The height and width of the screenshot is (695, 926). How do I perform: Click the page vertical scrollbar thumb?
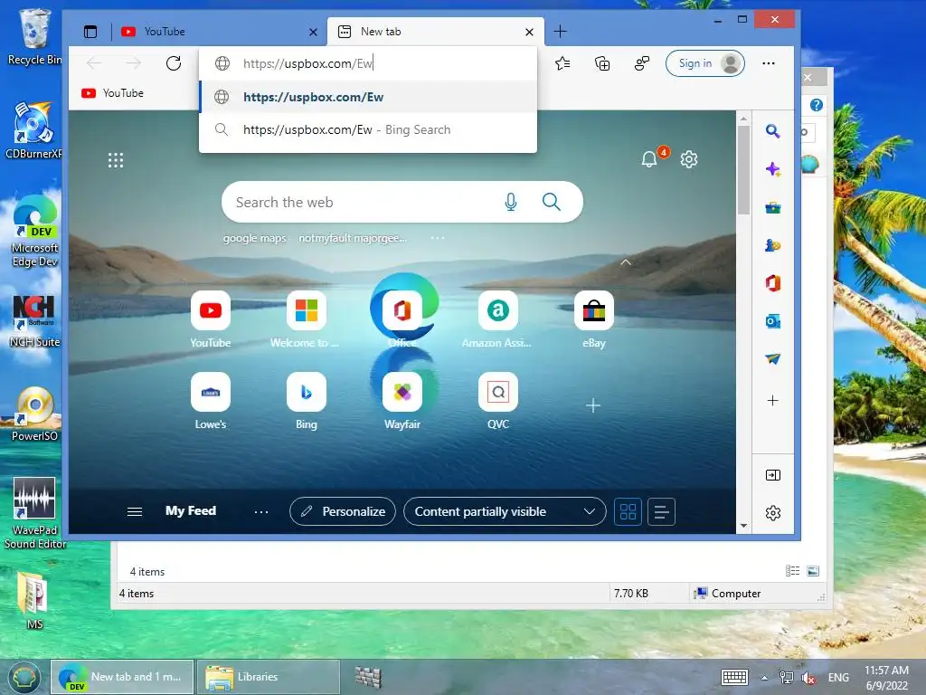tap(743, 170)
